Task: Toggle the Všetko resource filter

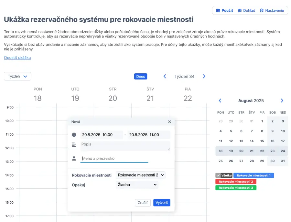Action: tap(224, 175)
